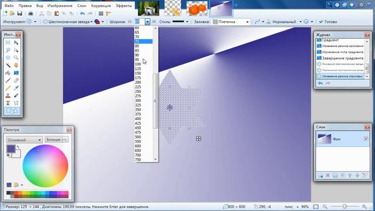Select the Text tool
Viewport: 375px width, 211px height.
[x=8, y=103]
